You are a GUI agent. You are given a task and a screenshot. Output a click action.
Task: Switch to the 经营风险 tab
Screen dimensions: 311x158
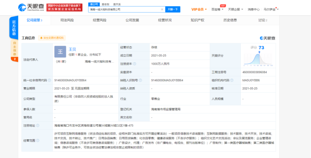(99, 20)
